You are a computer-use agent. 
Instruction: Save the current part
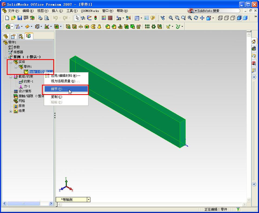(20, 18)
